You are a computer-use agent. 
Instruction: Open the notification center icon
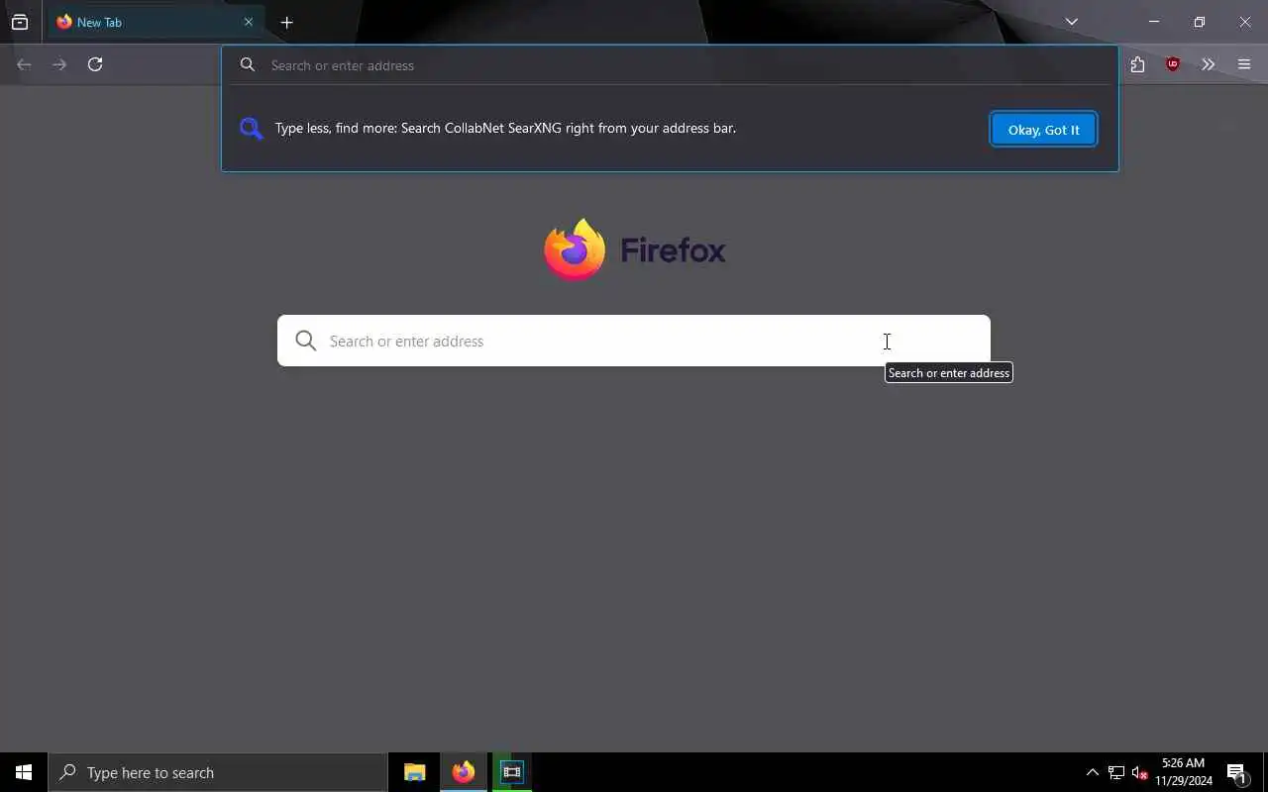(1237, 772)
